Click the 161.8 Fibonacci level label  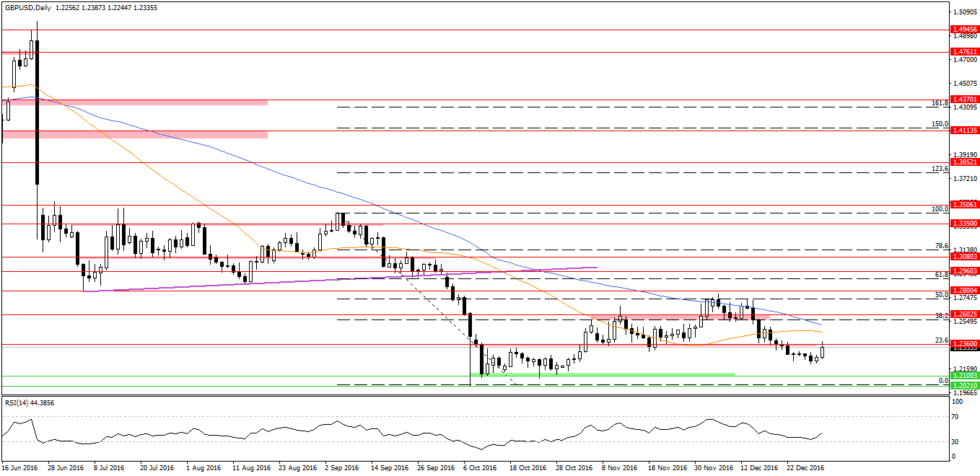click(x=939, y=103)
